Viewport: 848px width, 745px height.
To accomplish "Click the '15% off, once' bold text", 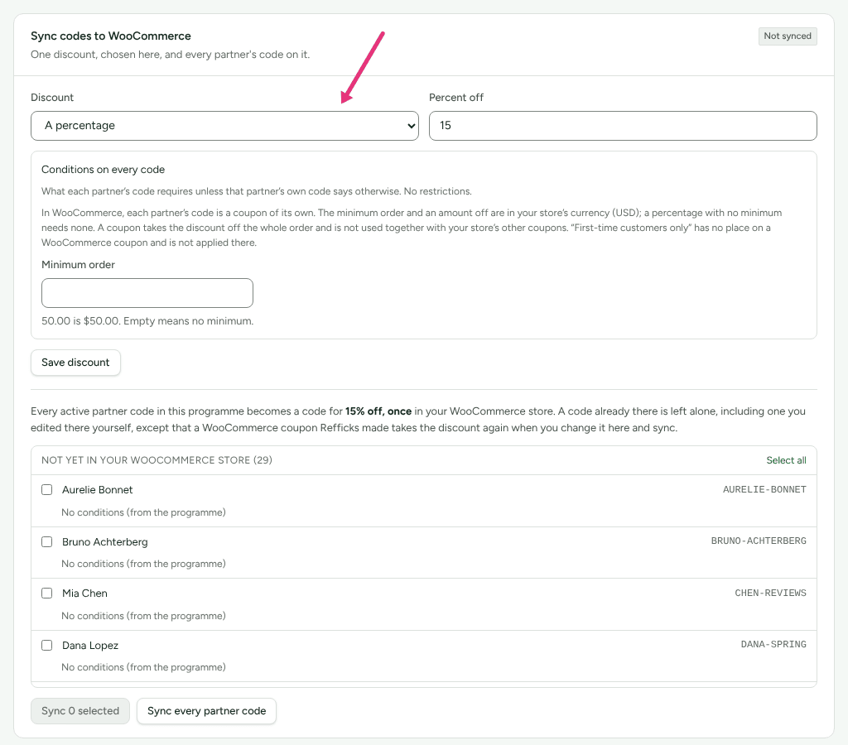I will (378, 411).
